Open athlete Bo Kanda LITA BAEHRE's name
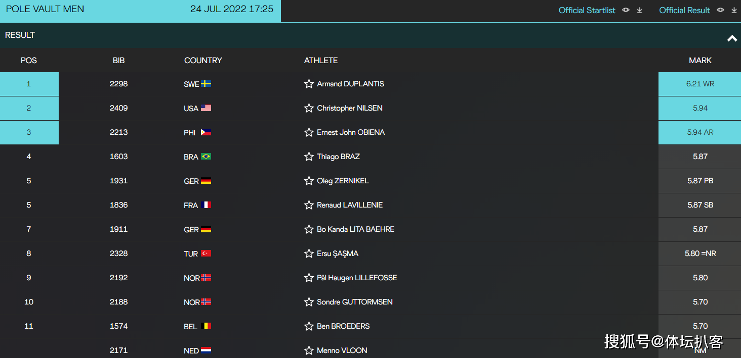 (x=356, y=229)
